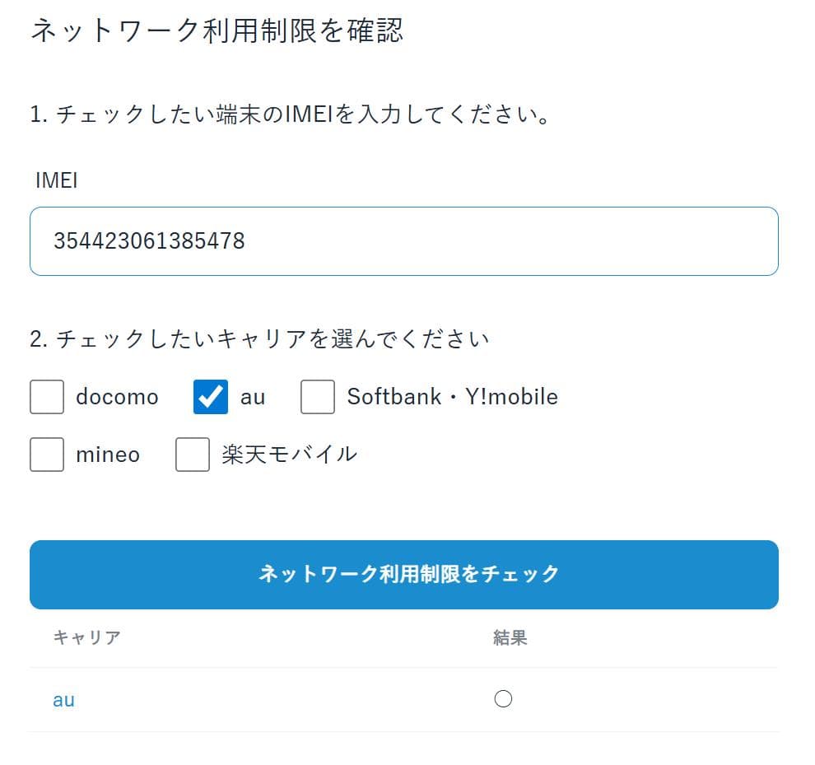Enable the mineo checkbox
The image size is (815, 765).
point(46,454)
